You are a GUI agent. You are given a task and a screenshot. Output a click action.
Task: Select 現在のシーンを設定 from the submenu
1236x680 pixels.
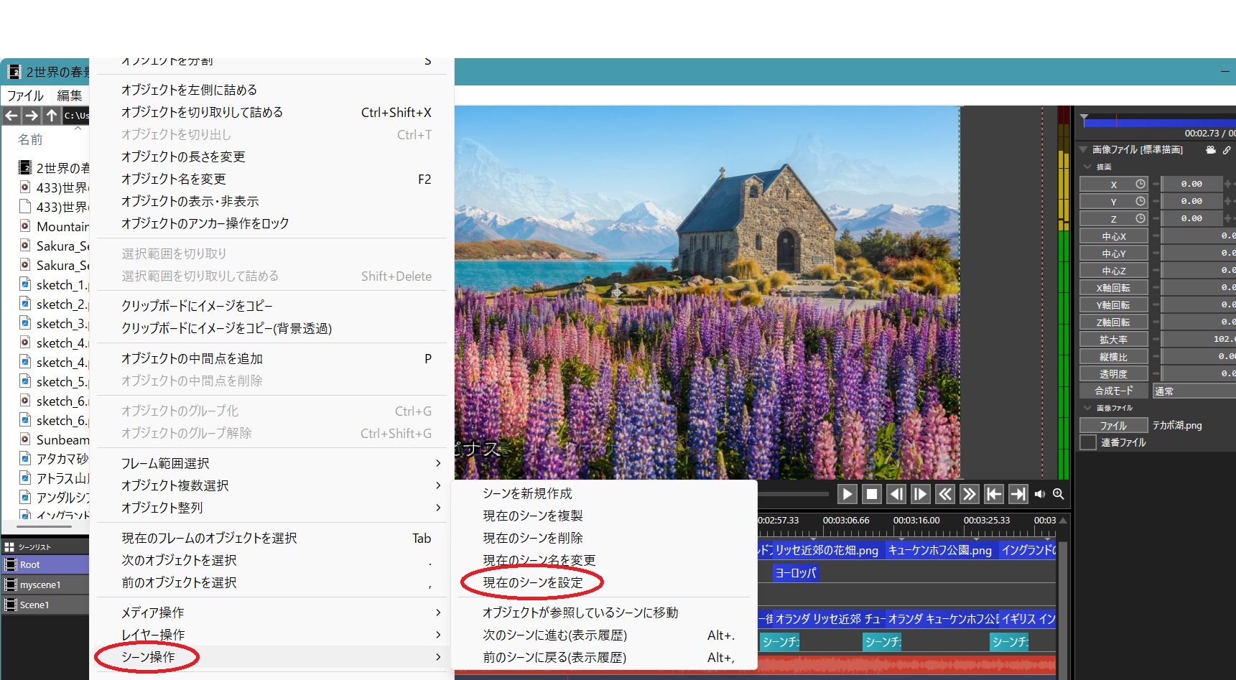point(533,582)
